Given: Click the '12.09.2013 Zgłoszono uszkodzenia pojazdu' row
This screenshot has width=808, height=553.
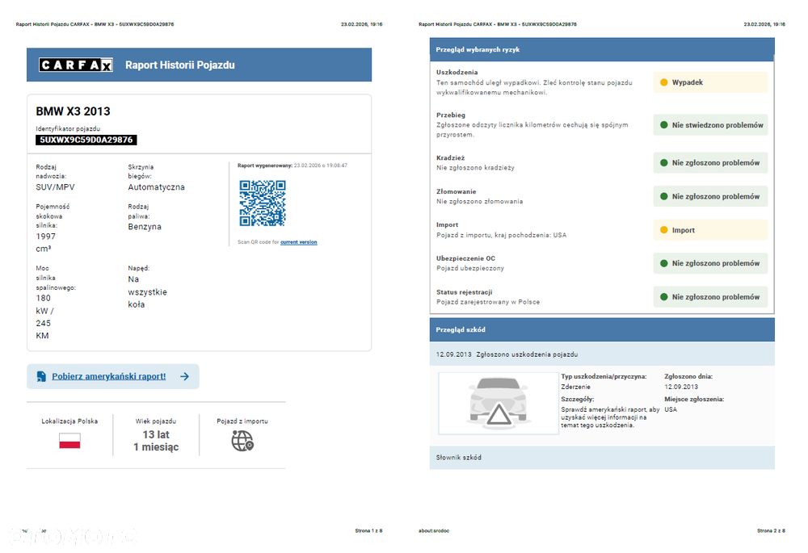Looking at the screenshot, I should [602, 354].
